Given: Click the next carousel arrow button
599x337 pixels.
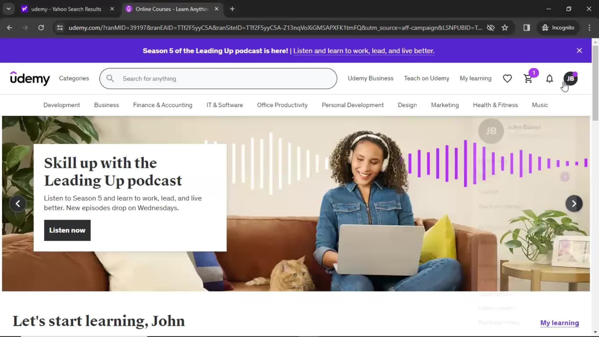Looking at the screenshot, I should pos(575,203).
